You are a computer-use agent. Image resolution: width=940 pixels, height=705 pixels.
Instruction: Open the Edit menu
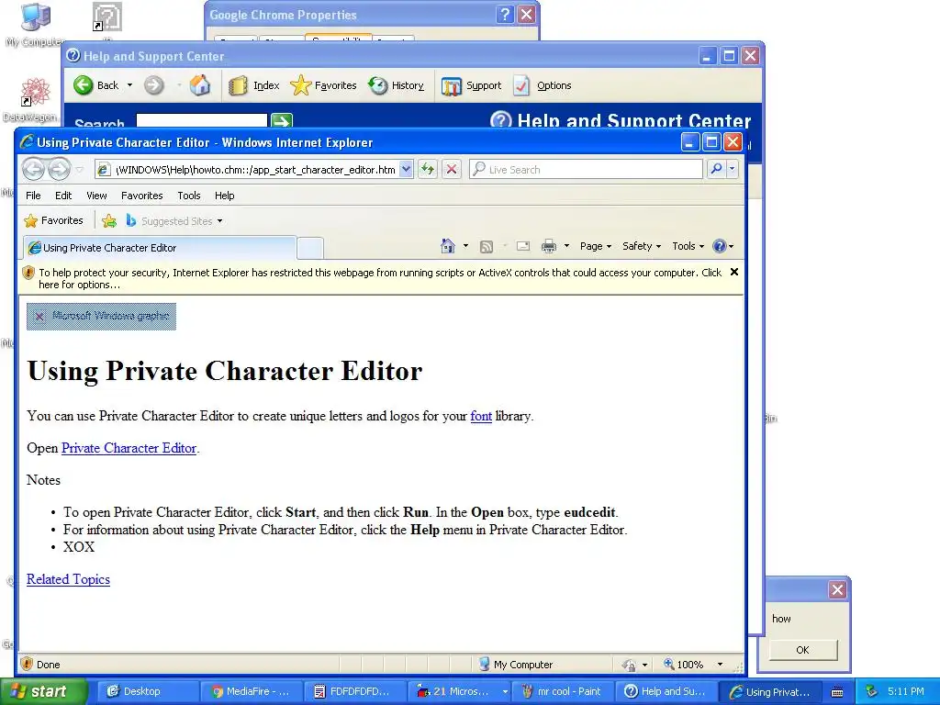pos(63,196)
